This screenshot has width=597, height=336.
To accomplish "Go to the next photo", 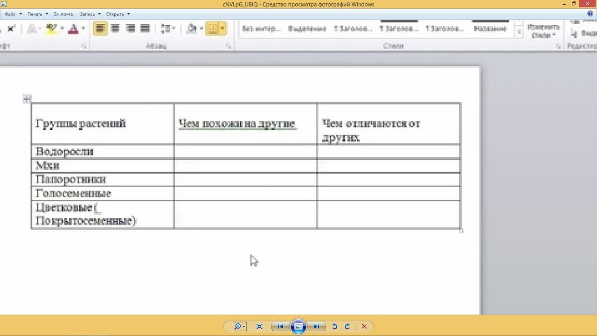I will pos(317,327).
